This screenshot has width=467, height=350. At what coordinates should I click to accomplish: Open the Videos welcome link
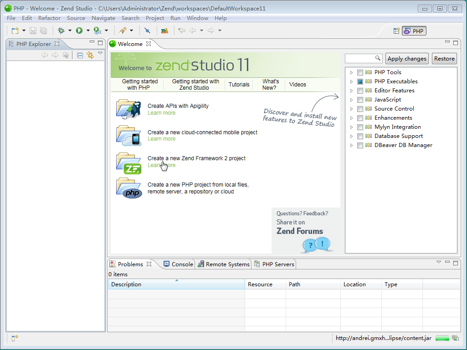pyautogui.click(x=298, y=85)
